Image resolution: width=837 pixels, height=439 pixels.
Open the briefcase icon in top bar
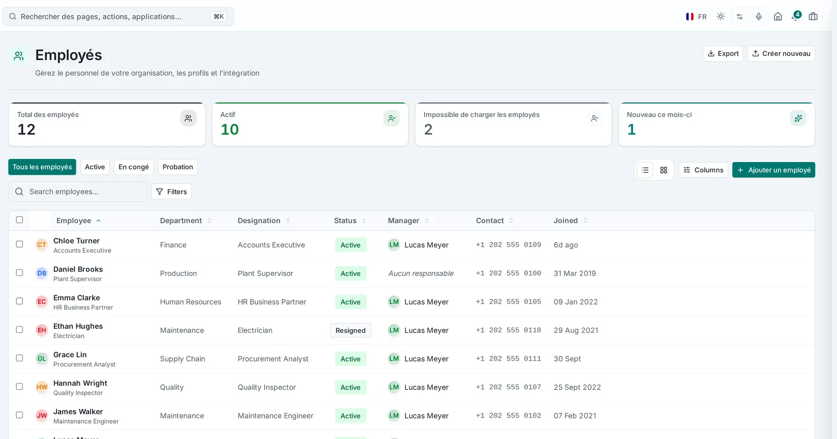pyautogui.click(x=813, y=17)
